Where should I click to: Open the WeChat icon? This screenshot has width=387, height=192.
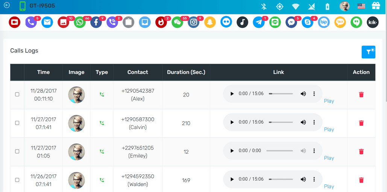pos(177,22)
